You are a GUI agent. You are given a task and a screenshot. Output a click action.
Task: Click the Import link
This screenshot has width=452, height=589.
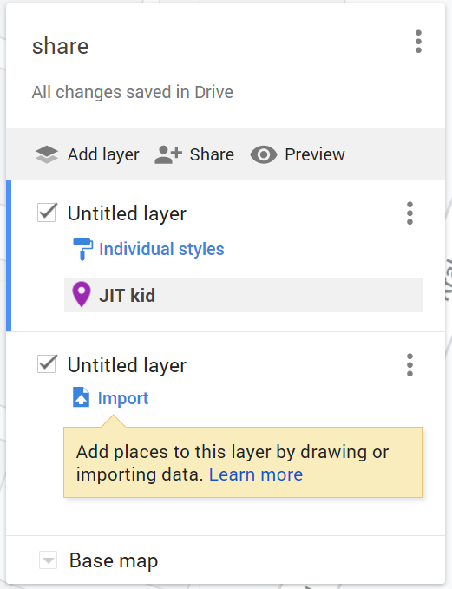click(x=123, y=398)
